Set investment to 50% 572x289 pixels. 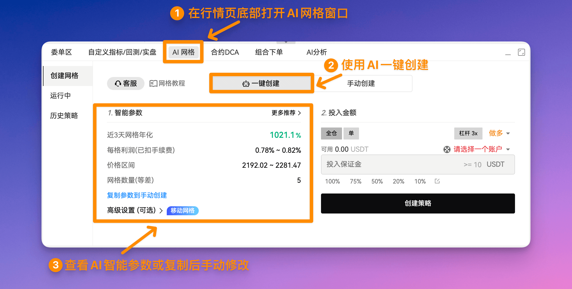tap(377, 181)
